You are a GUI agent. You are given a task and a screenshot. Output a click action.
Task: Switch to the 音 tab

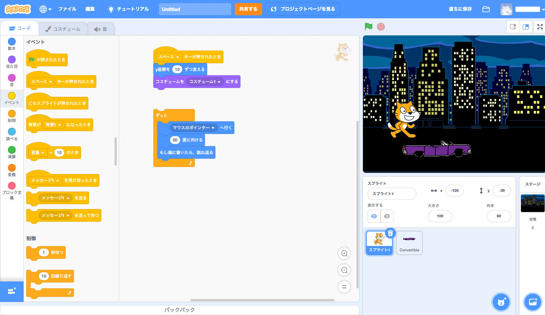(101, 29)
